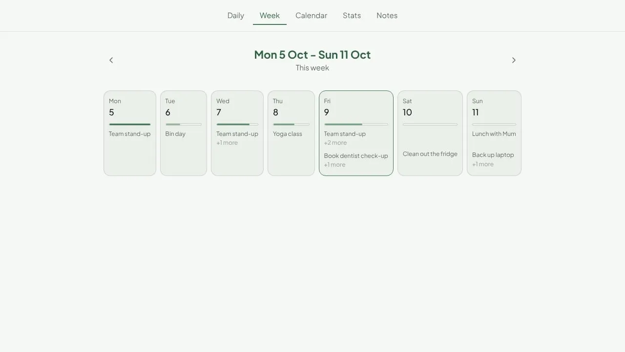Go to the previous week arrow
The image size is (625, 352).
click(x=111, y=60)
